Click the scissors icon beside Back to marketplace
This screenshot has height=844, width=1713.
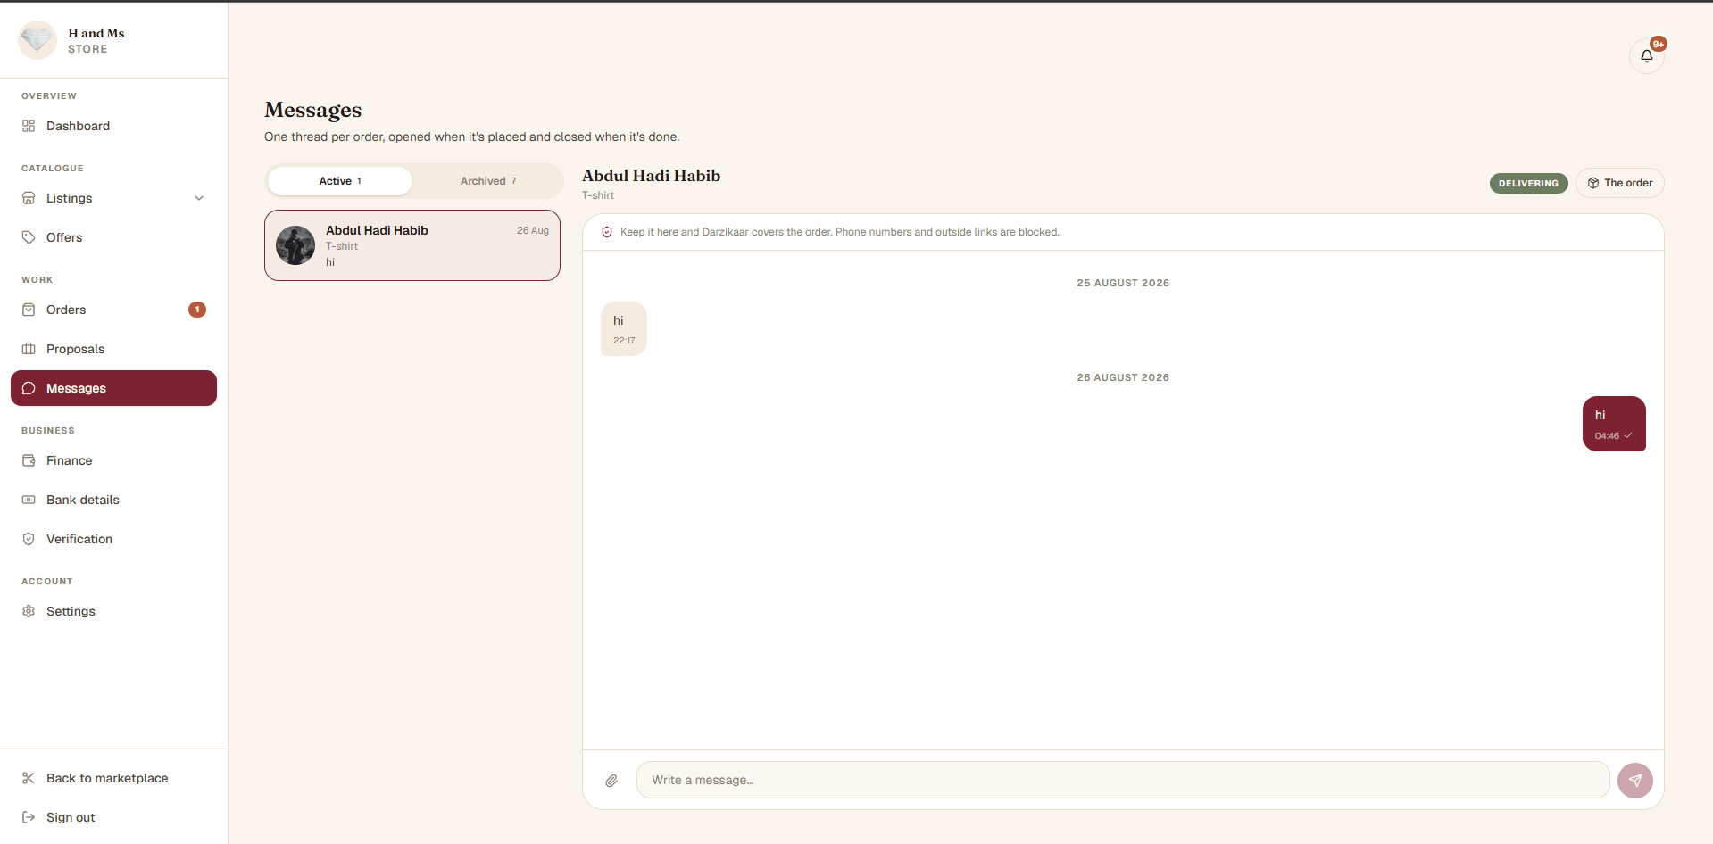[x=29, y=778]
